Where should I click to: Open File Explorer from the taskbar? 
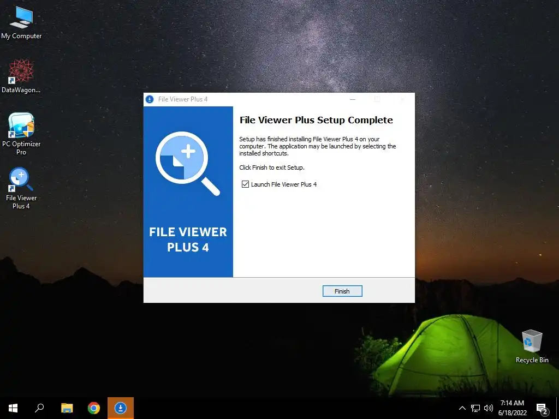(x=67, y=408)
